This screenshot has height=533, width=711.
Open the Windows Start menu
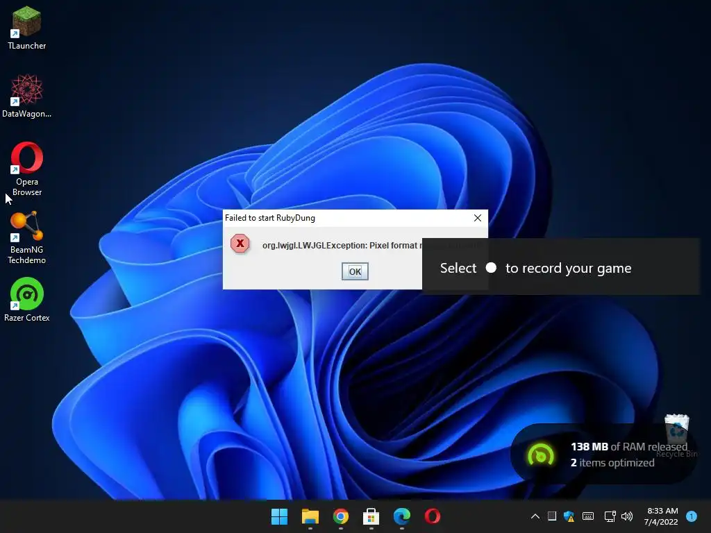point(279,516)
